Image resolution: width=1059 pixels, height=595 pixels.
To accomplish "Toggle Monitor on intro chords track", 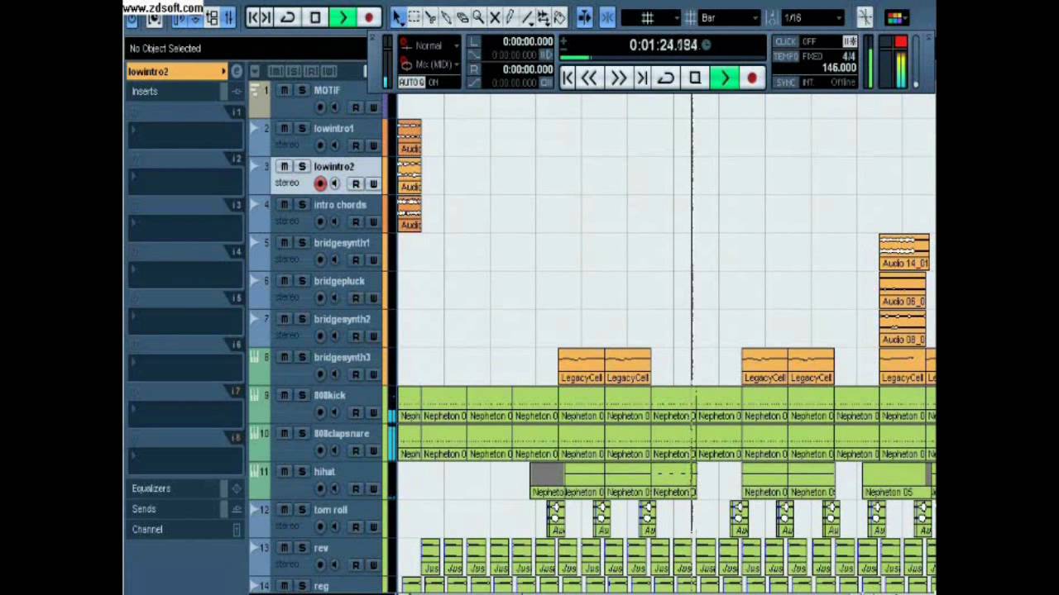I will point(335,221).
